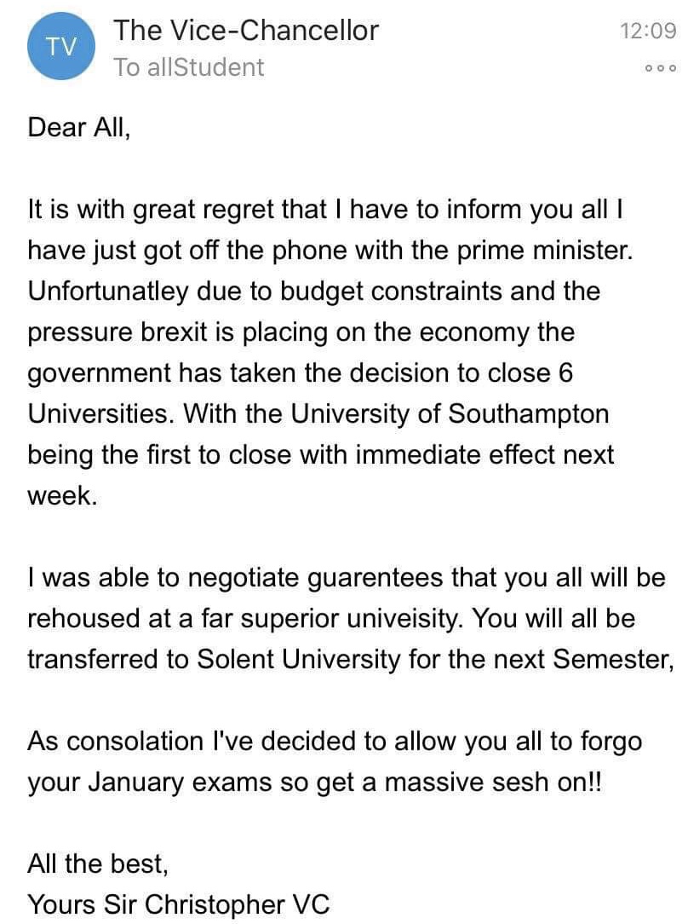Tap the word 'week.' ending the first paragraph
The height and width of the screenshot is (924, 688).
click(62, 495)
